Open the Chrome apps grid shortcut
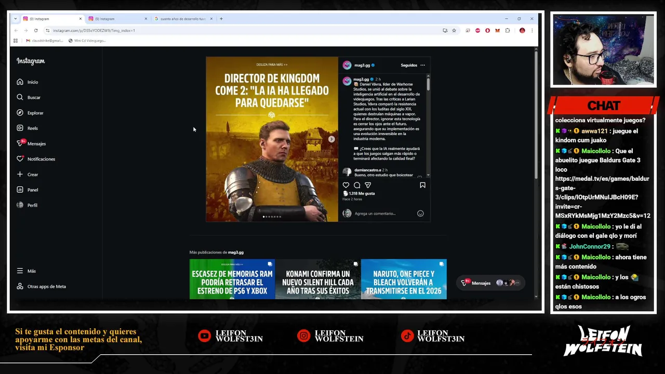Image resolution: width=665 pixels, height=374 pixels. (x=16, y=41)
